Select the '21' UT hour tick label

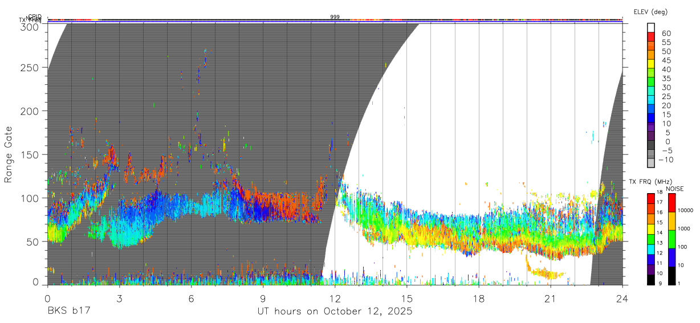coord(550,298)
